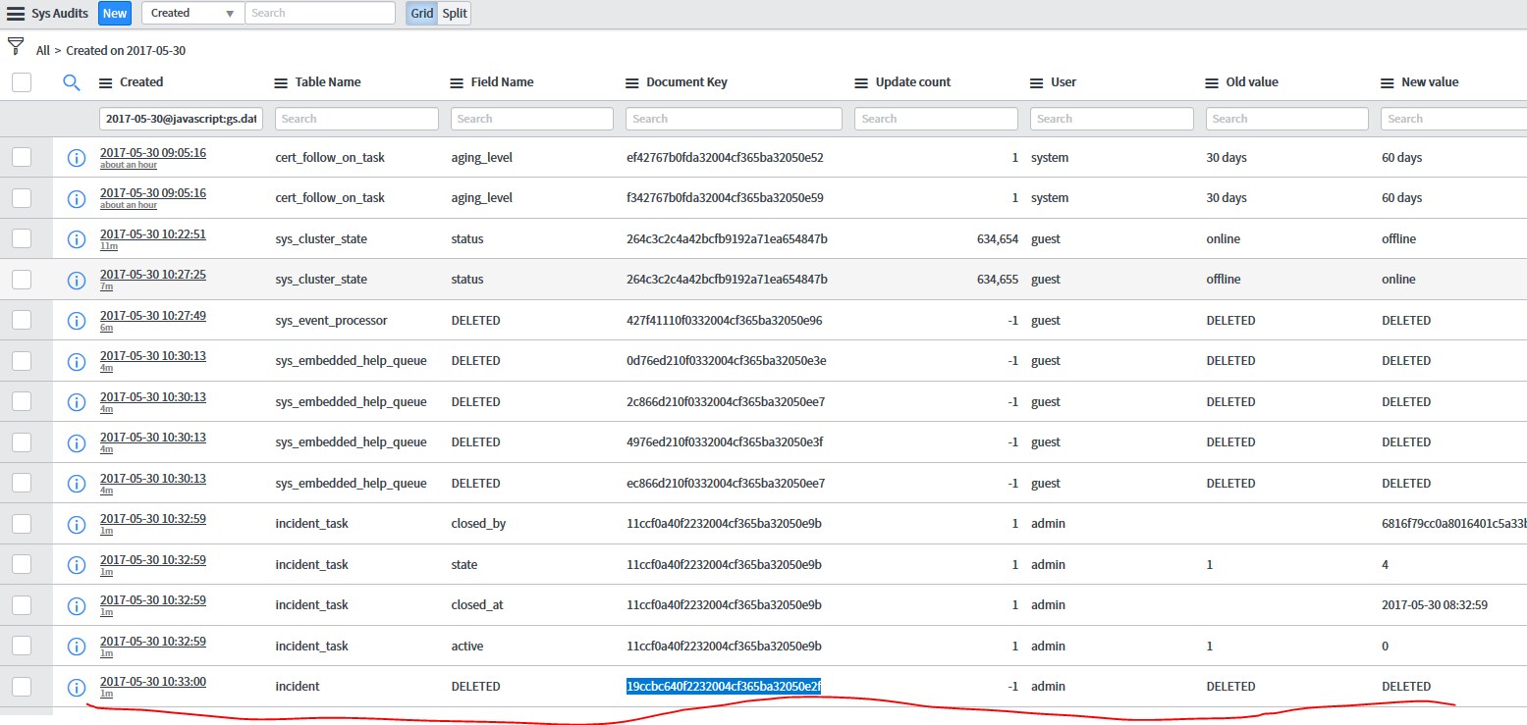The height and width of the screenshot is (725, 1527).
Task: Open info preview for the incident DELETED row
Action: 76,687
